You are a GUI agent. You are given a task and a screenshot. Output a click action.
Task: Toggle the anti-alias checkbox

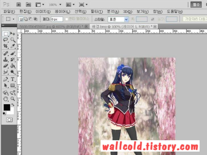click(x=67, y=19)
